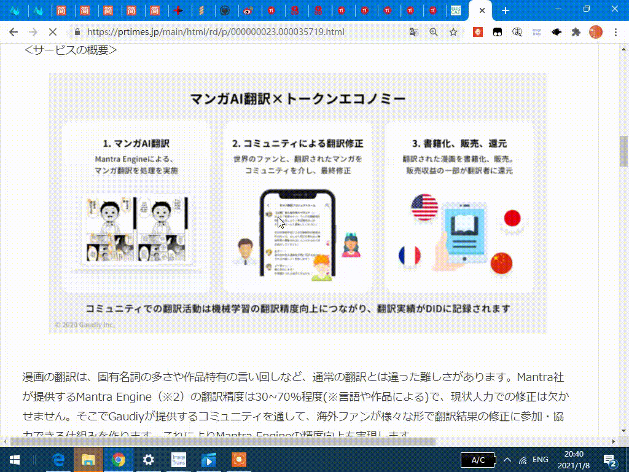Click the vertical scrollbar thumb
The width and height of the screenshot is (629, 472).
click(623, 151)
